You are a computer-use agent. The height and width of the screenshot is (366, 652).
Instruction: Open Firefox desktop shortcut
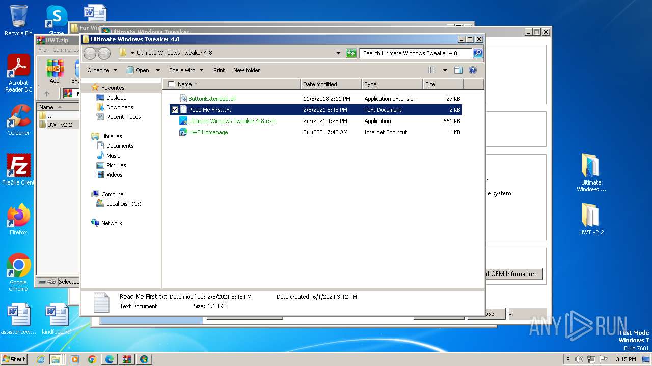pyautogui.click(x=18, y=220)
